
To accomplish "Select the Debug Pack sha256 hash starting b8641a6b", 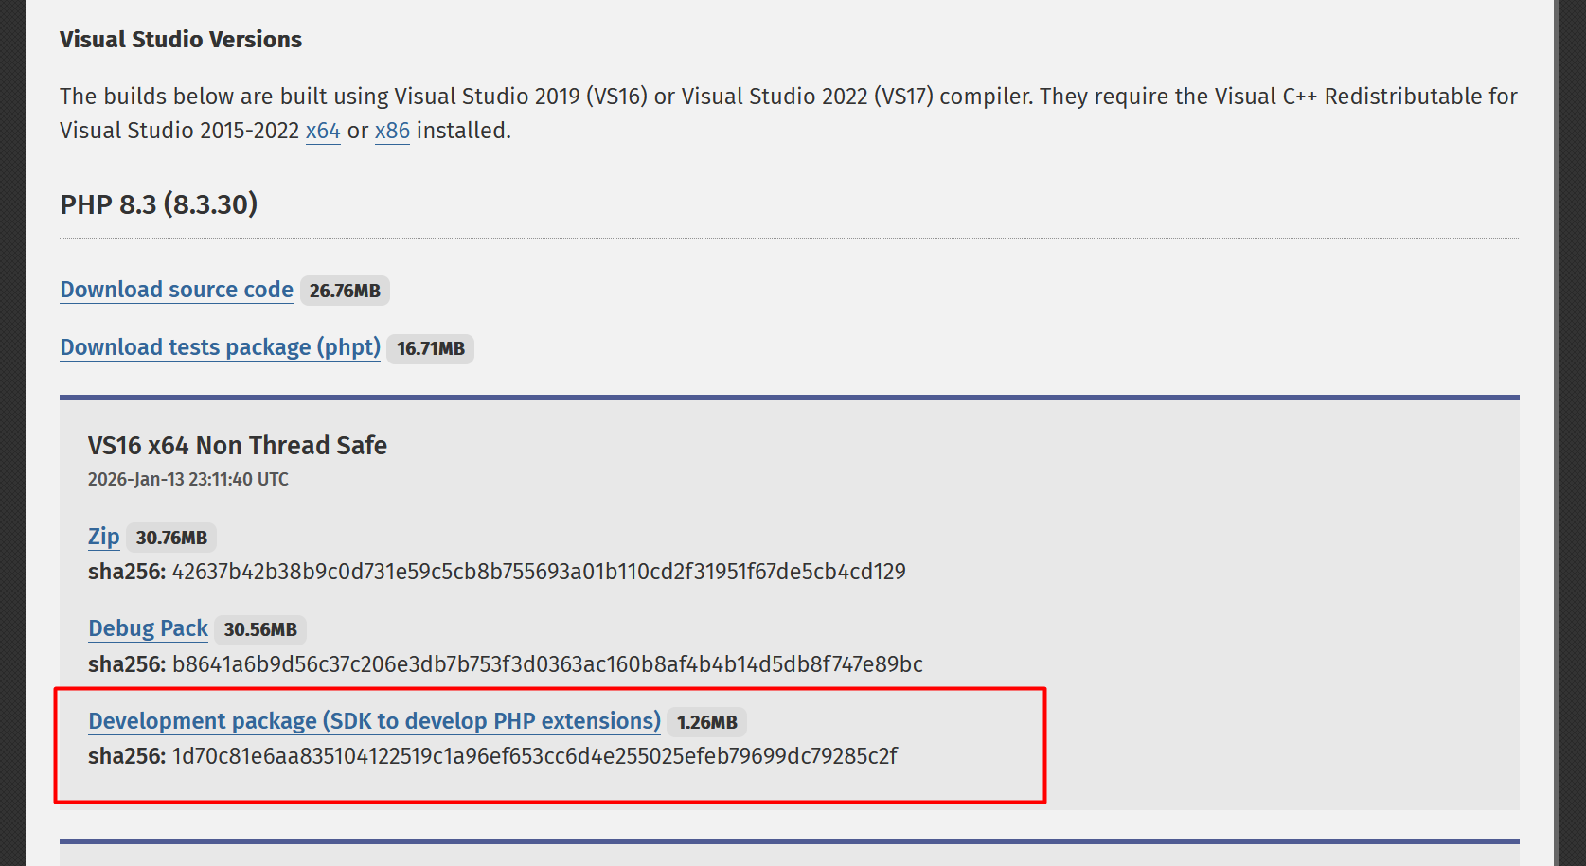I will click(x=547, y=664).
